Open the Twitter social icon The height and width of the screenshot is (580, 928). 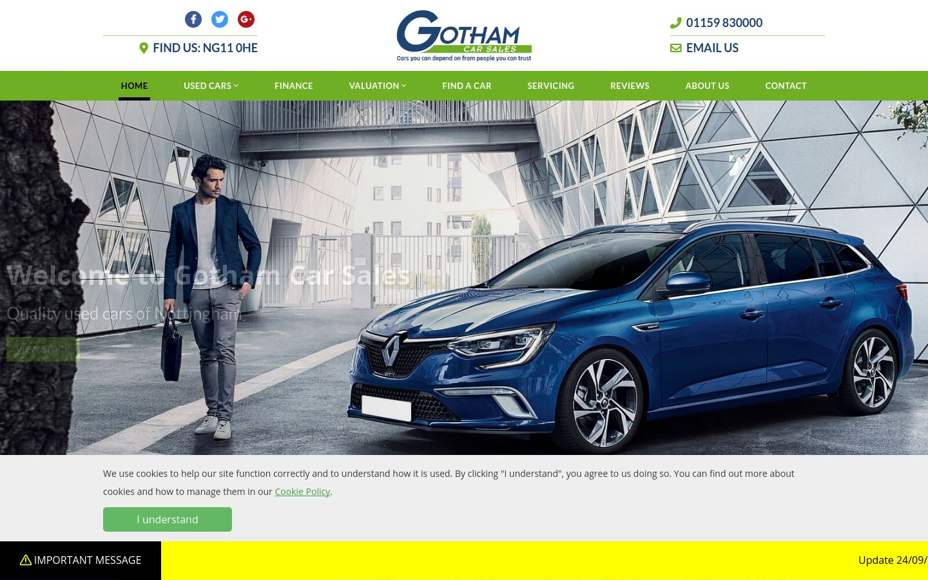pyautogui.click(x=220, y=19)
